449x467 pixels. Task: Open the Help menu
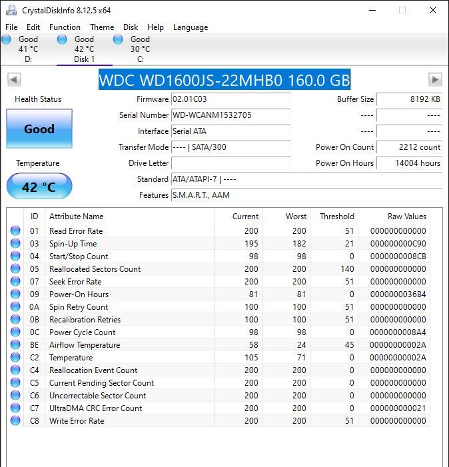(x=155, y=27)
